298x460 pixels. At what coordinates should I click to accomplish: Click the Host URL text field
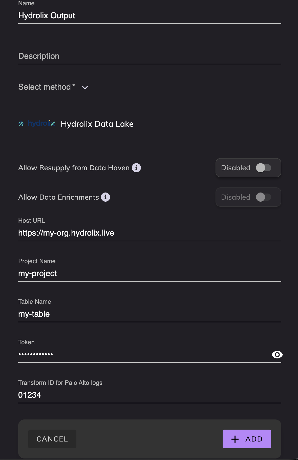coord(149,233)
